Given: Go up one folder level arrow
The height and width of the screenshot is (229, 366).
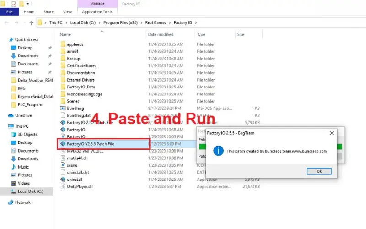Looking at the screenshot, I should coord(32,22).
